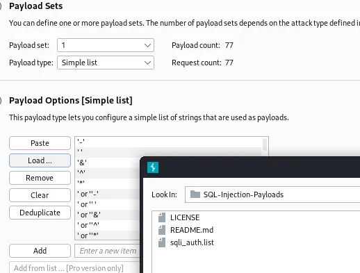This screenshot has width=360, height=273.
Task: Select the ' or ''&' payload entry
Action: pos(108,215)
